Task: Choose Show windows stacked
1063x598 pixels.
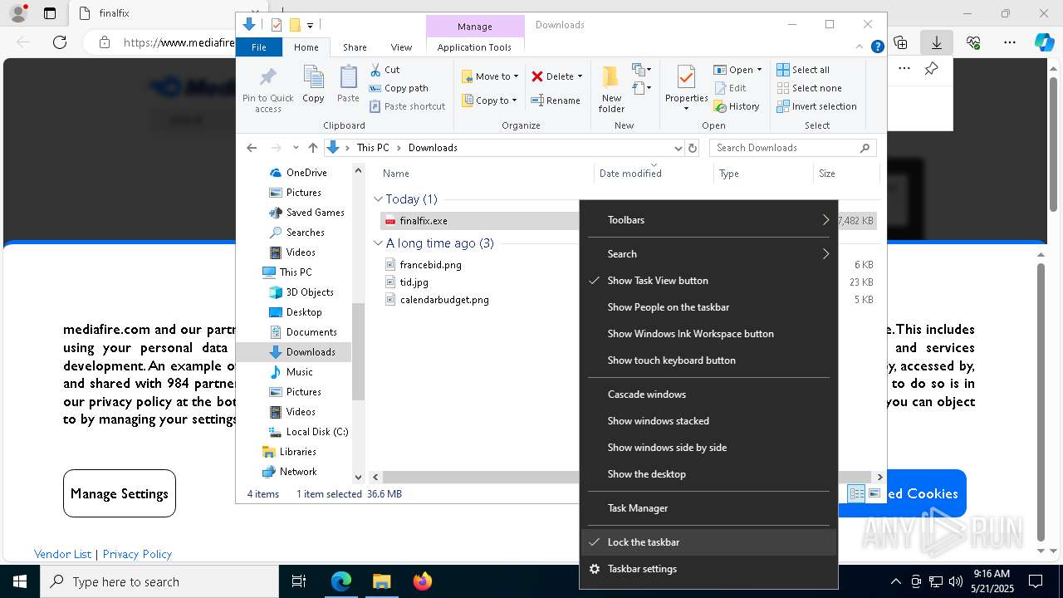Action: point(708,421)
